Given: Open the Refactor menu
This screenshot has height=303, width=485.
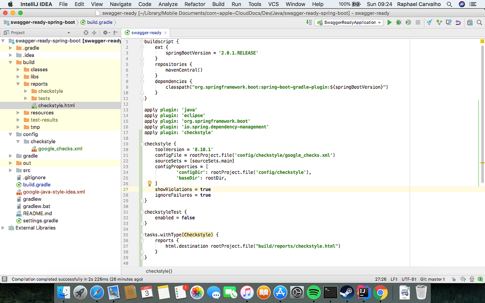Looking at the screenshot, I should pos(194,4).
